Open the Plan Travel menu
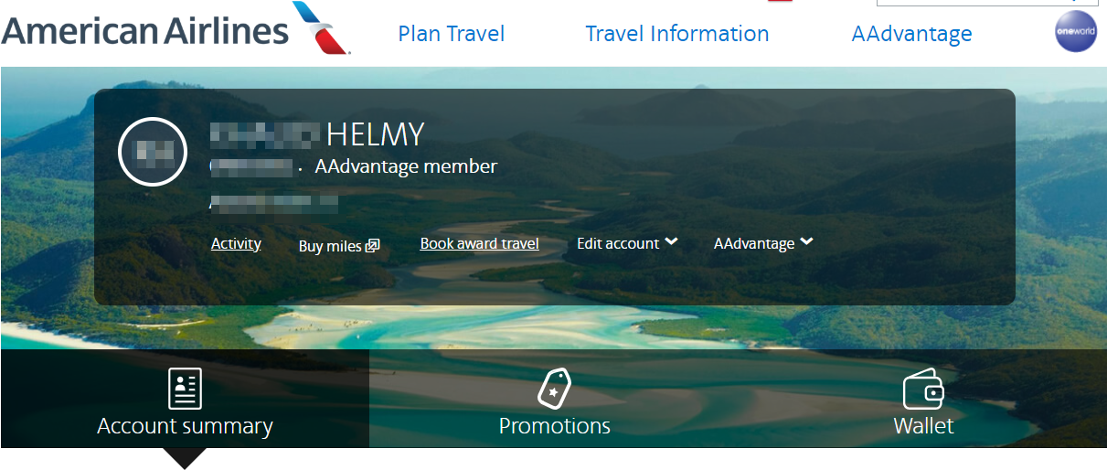The height and width of the screenshot is (470, 1107). tap(452, 34)
